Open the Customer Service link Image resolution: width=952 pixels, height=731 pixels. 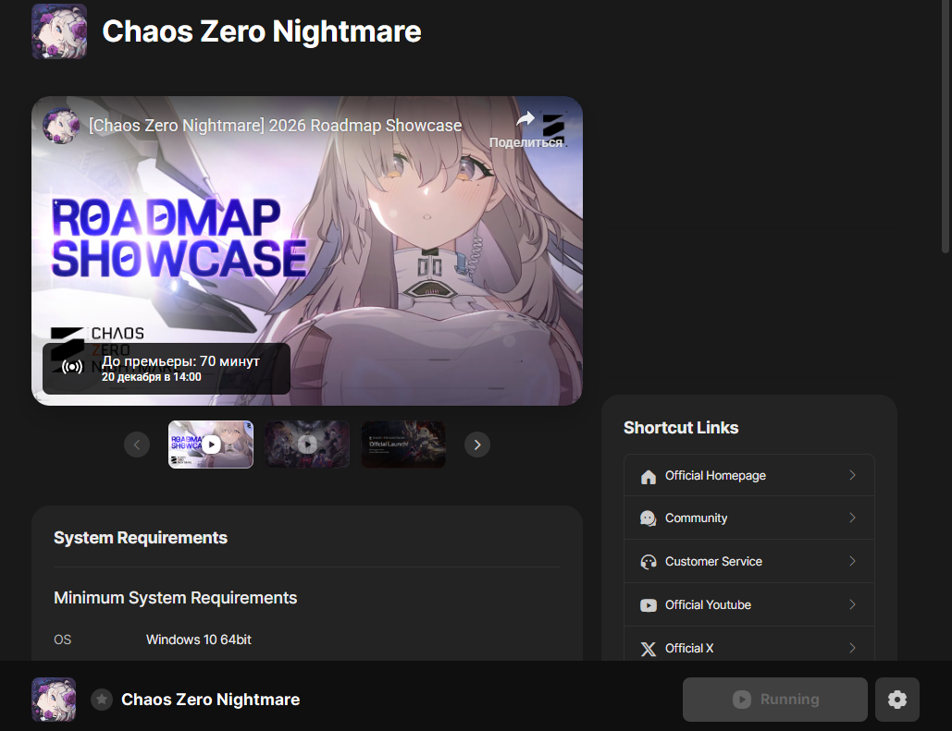click(749, 561)
